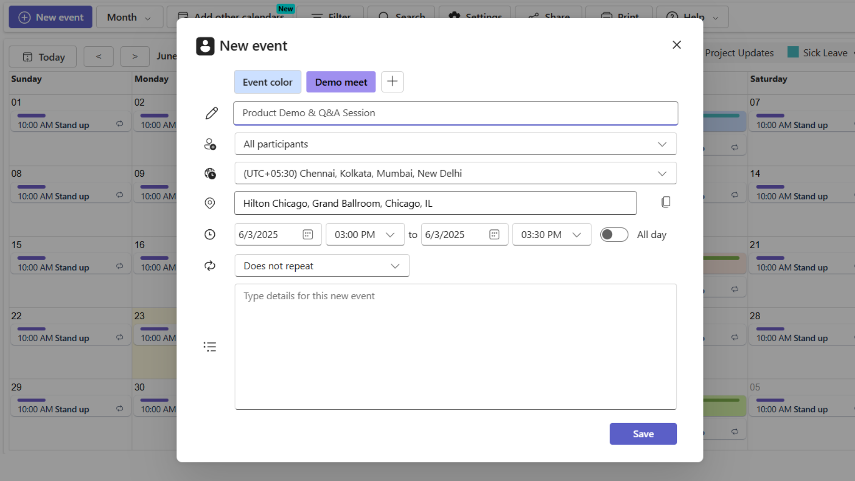Image resolution: width=855 pixels, height=481 pixels.
Task: Click the time zone globe icon
Action: 210,174
